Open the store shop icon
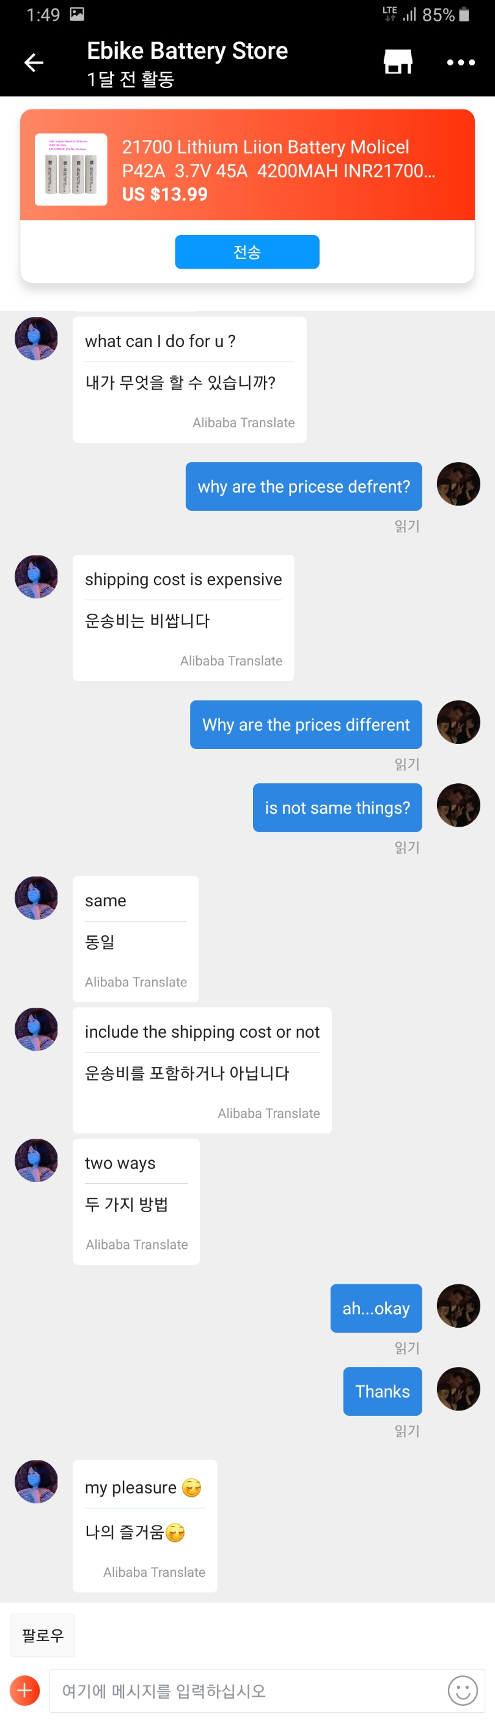 pyautogui.click(x=398, y=62)
